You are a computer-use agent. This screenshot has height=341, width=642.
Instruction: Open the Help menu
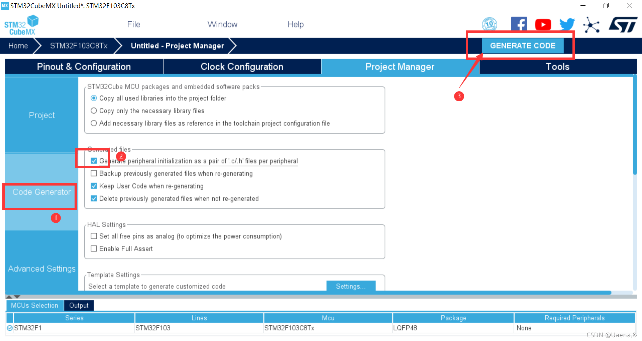point(296,24)
